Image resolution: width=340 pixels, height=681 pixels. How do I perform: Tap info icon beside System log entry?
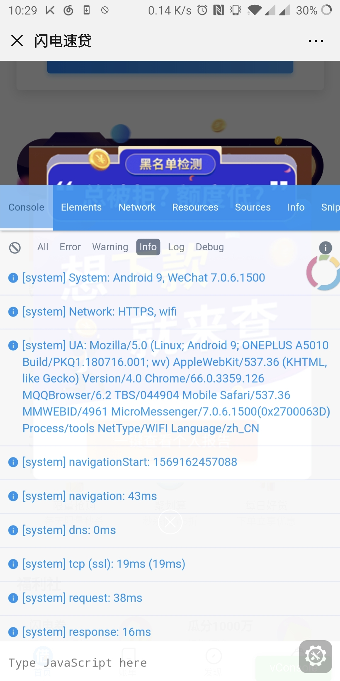(13, 278)
